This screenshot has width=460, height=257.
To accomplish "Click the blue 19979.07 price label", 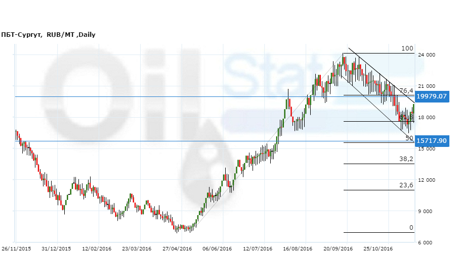I will [x=432, y=96].
